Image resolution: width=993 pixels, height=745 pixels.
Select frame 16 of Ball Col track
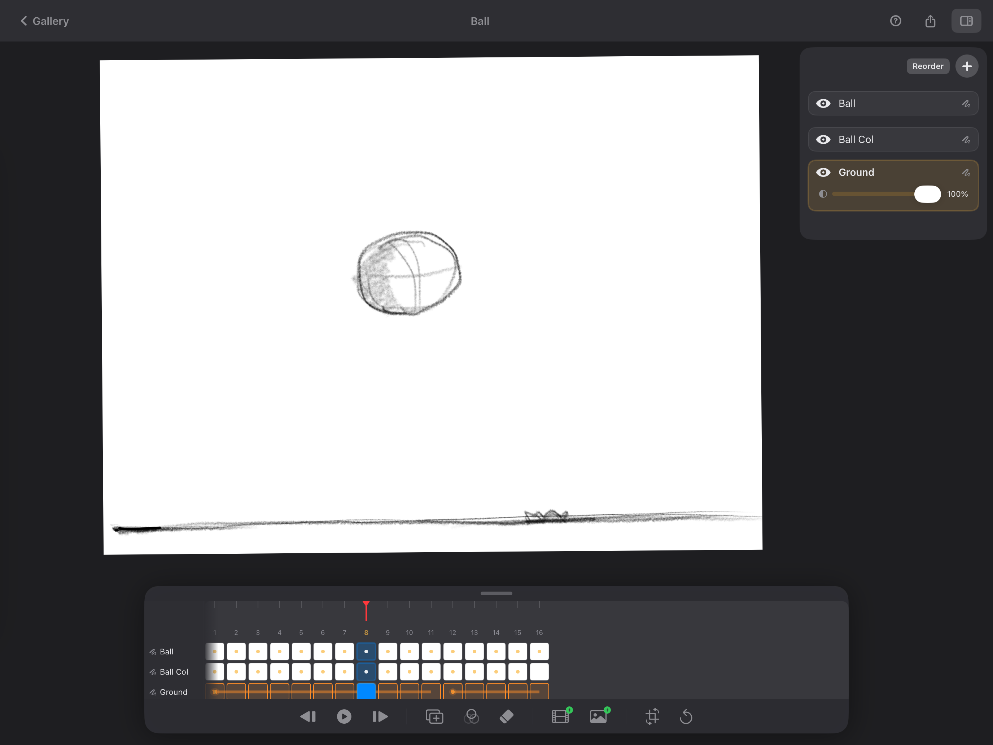539,672
